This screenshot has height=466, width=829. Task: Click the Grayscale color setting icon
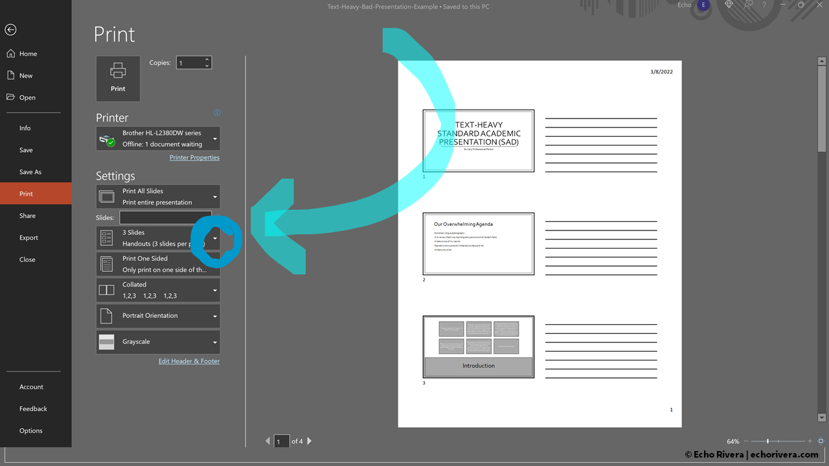pos(106,341)
